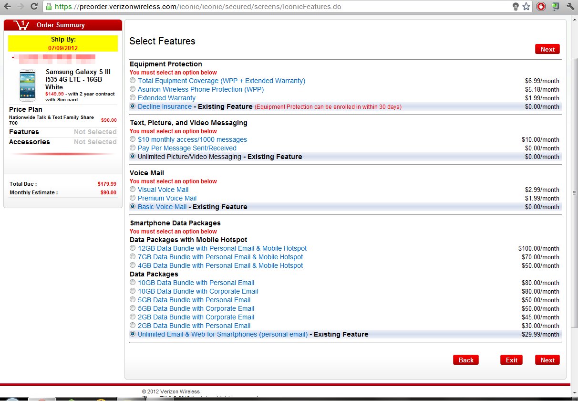Select 2GB Data Bundle with Personal Email
The width and height of the screenshot is (578, 402).
133,326
